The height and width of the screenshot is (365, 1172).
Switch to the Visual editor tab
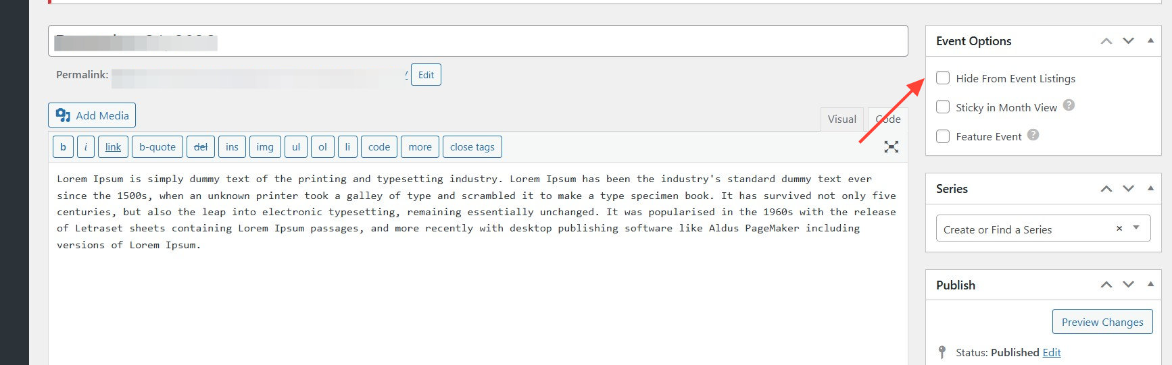point(841,119)
